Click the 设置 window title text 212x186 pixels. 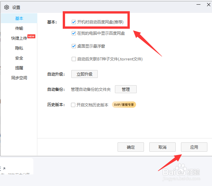(x=16, y=8)
